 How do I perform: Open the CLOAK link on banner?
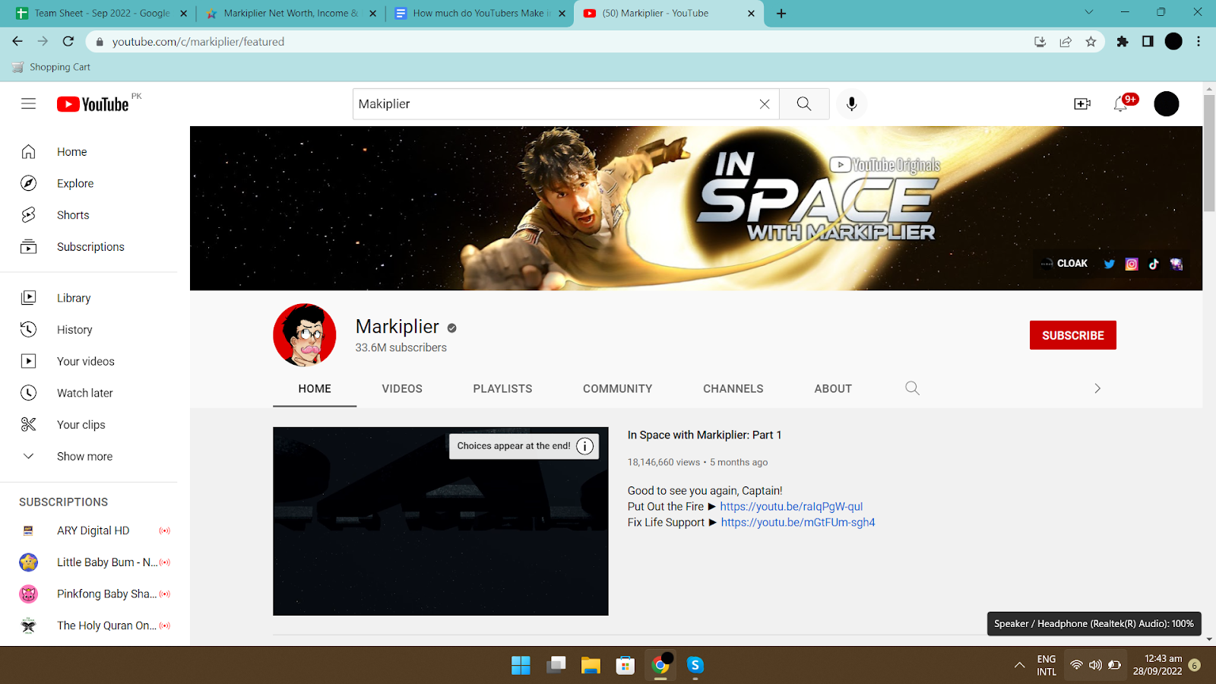pyautogui.click(x=1065, y=264)
